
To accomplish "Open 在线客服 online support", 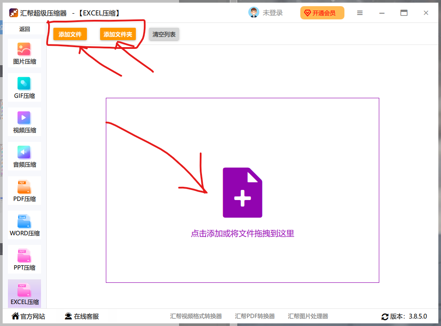I will [x=82, y=316].
